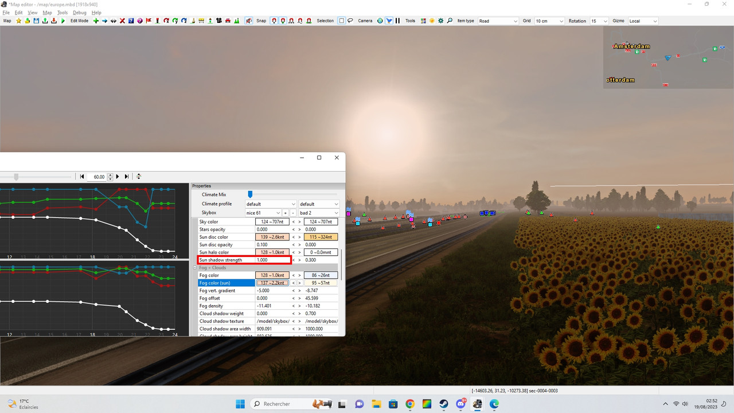The height and width of the screenshot is (413, 734).
Task: Click the blue question mark item properties icon
Action: pos(131,21)
